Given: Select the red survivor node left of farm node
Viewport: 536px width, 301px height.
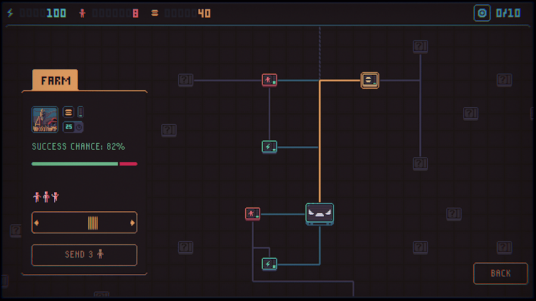Looking at the screenshot, I should click(x=269, y=80).
